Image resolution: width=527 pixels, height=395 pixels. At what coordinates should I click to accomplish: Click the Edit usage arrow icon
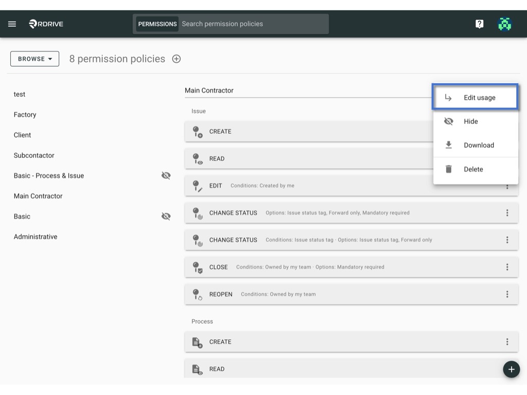(x=448, y=98)
